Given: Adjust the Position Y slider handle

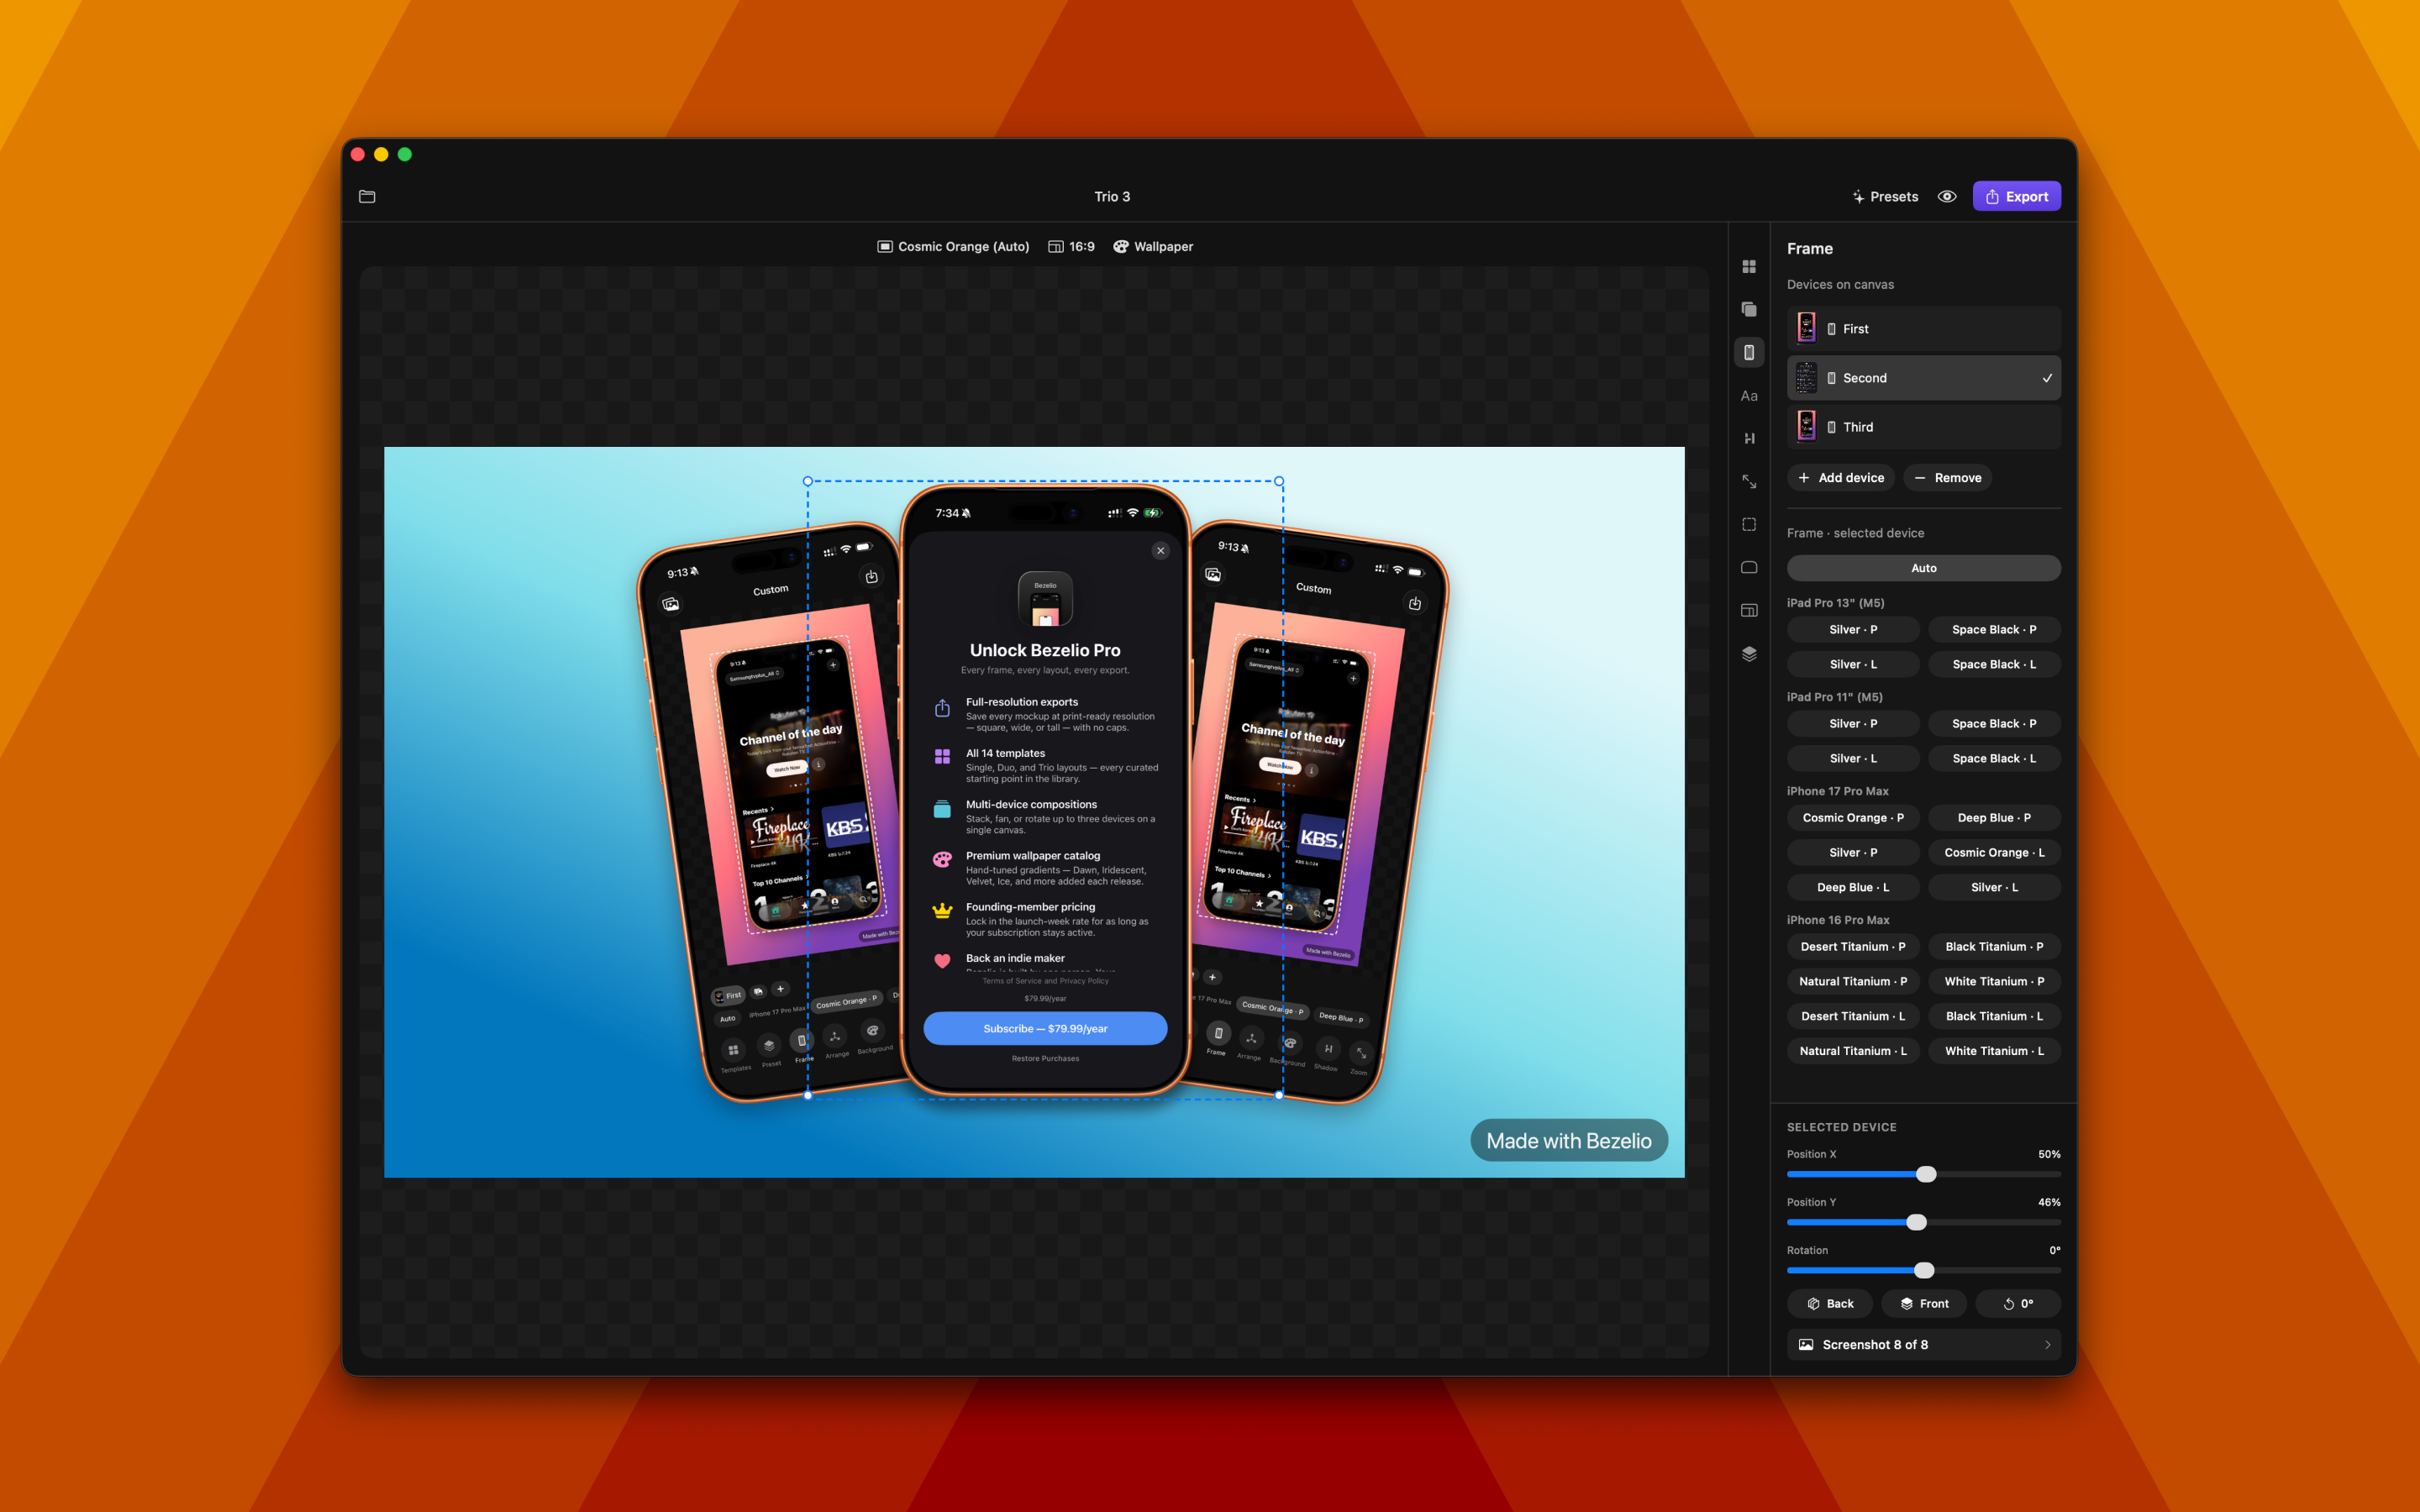Looking at the screenshot, I should (1916, 1223).
